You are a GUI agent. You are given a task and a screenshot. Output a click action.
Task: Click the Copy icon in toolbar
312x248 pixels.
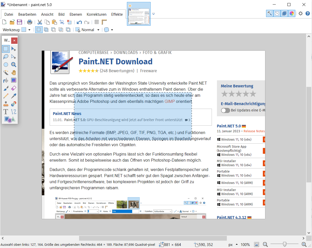(47, 22)
